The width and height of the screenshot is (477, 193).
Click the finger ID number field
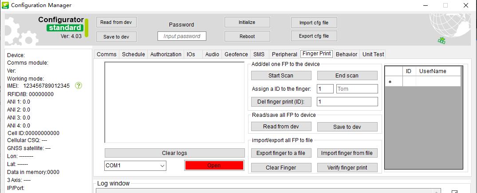pyautogui.click(x=325, y=89)
